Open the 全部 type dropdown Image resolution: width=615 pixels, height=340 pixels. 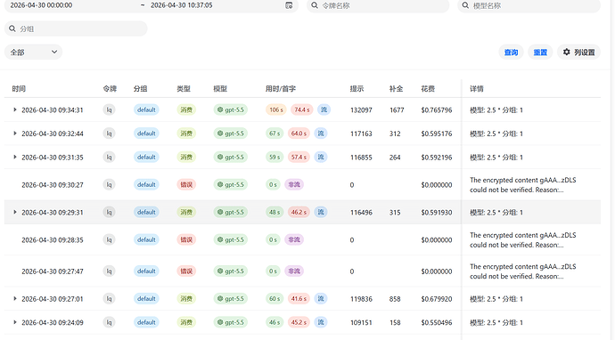(33, 53)
